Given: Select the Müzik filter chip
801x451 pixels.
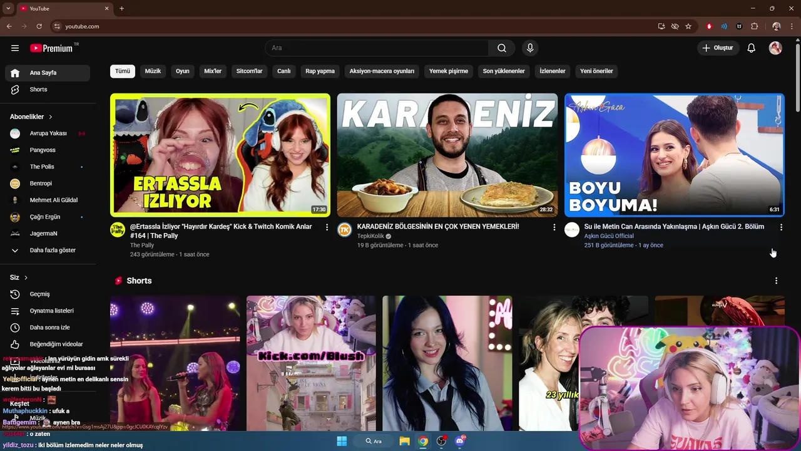Looking at the screenshot, I should pyautogui.click(x=153, y=71).
